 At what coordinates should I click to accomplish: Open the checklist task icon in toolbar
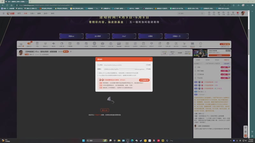tap(143, 44)
